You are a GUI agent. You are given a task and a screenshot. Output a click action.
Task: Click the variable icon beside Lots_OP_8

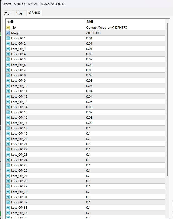tap(8, 75)
